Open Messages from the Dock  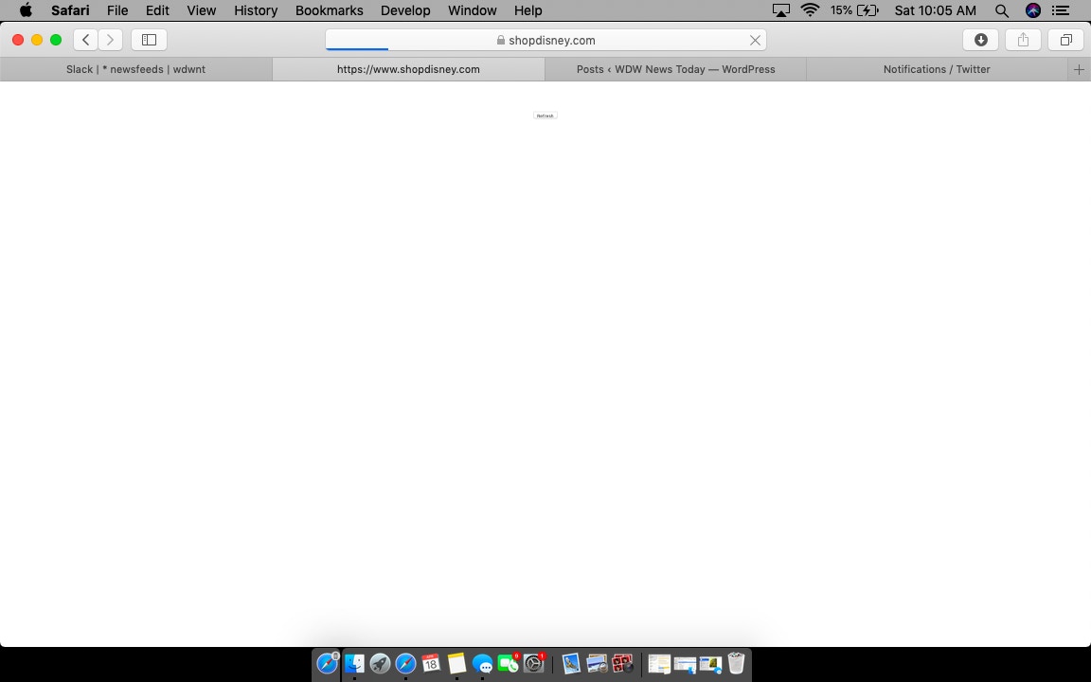[482, 664]
